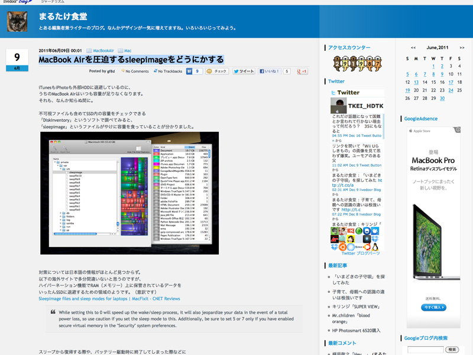Image resolution: width=473 pixels, height=355 pixels.
Task: Open recent post 子育て、母親への認識の違い
Action: (358, 294)
